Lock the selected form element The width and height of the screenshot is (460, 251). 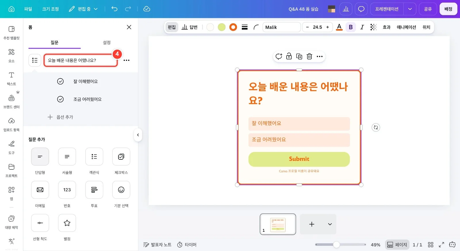pyautogui.click(x=289, y=56)
